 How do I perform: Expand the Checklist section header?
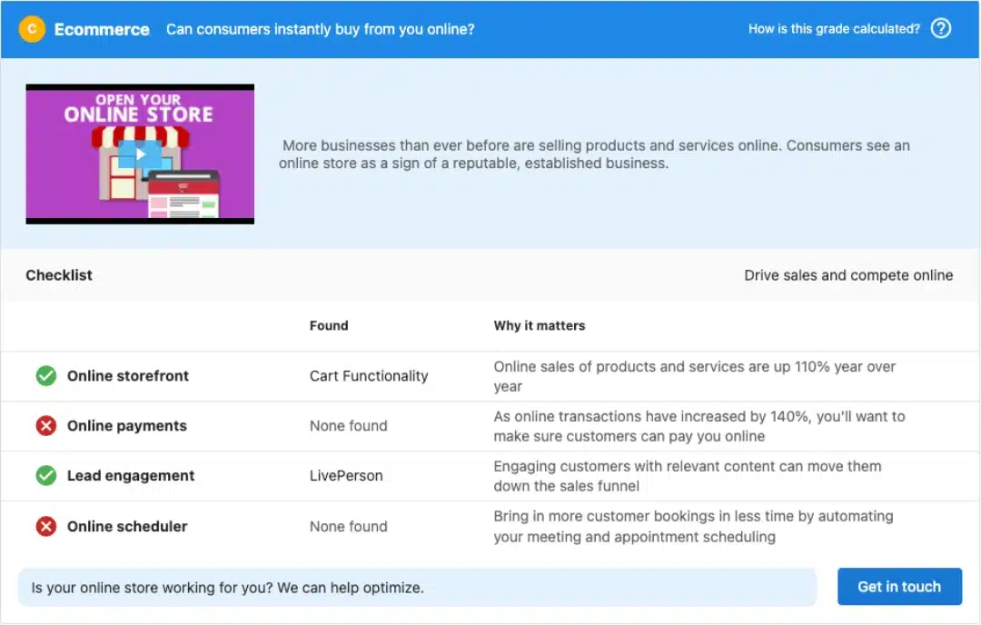pyautogui.click(x=58, y=274)
